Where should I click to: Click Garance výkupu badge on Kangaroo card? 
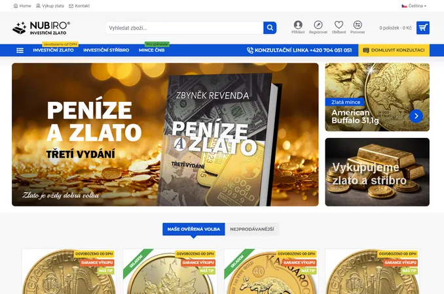pos(299,263)
